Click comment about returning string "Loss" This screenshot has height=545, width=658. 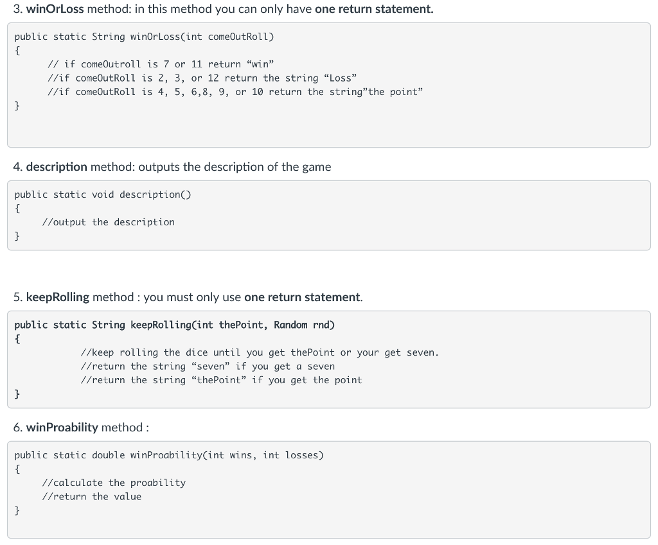pos(202,78)
